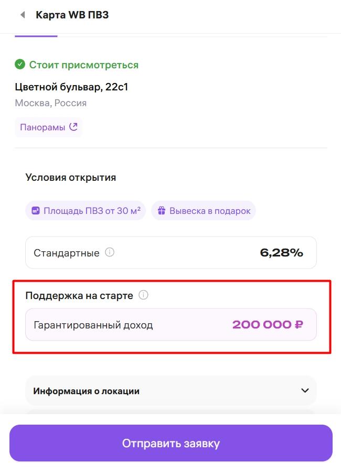Screen dimensions: 341x473
Task: Click the Цветной бульвар, 22с1 address
Action: click(71, 87)
